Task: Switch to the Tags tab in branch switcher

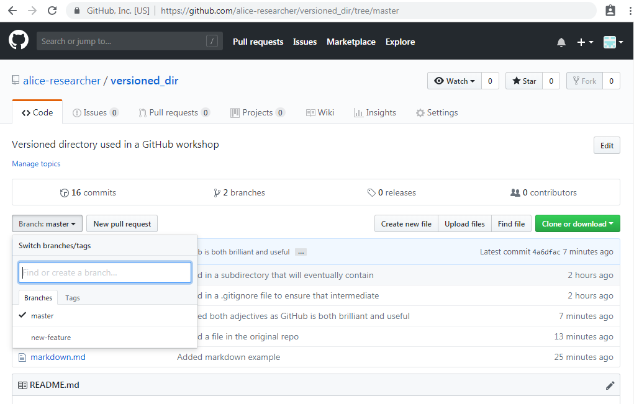Action: point(72,297)
